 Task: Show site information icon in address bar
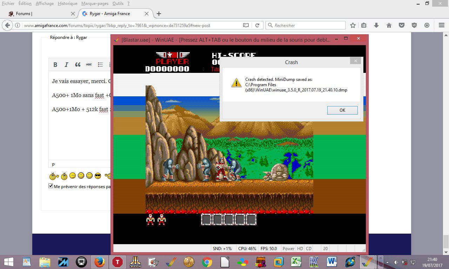click(x=18, y=25)
